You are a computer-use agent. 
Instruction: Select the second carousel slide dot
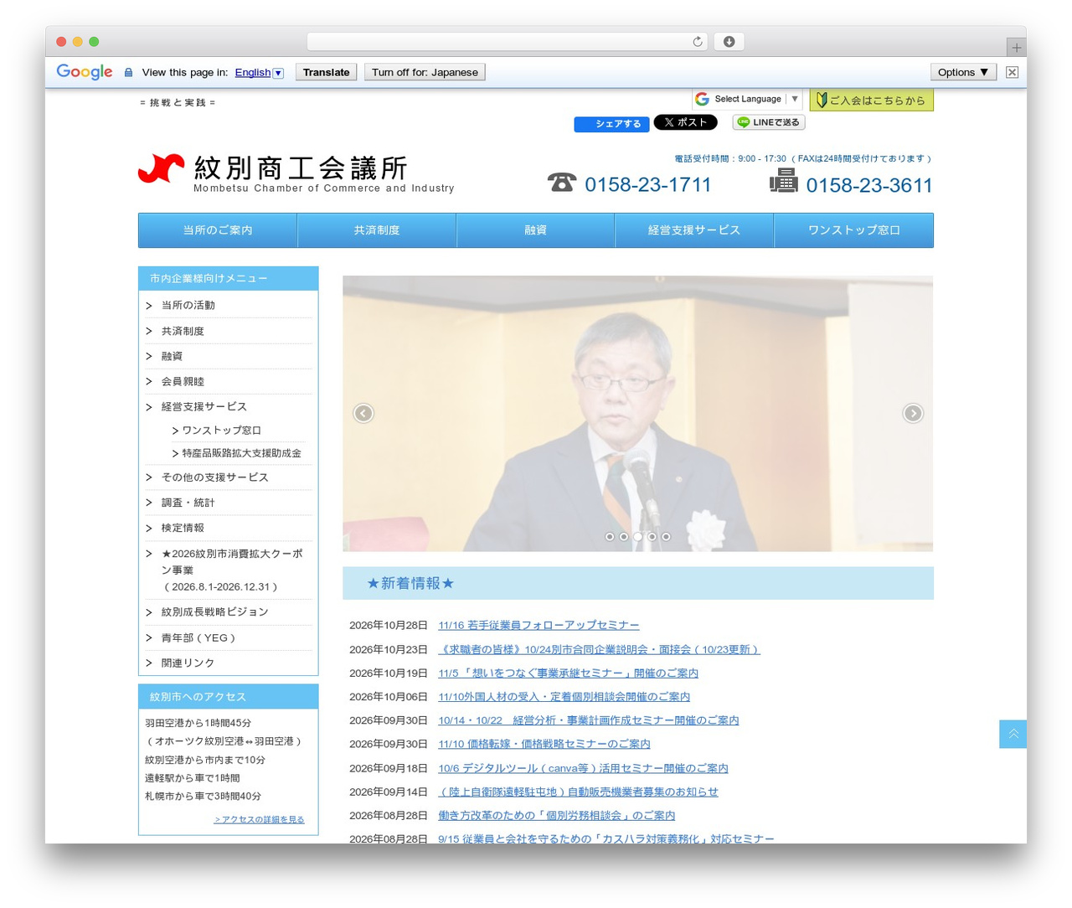[x=624, y=537]
